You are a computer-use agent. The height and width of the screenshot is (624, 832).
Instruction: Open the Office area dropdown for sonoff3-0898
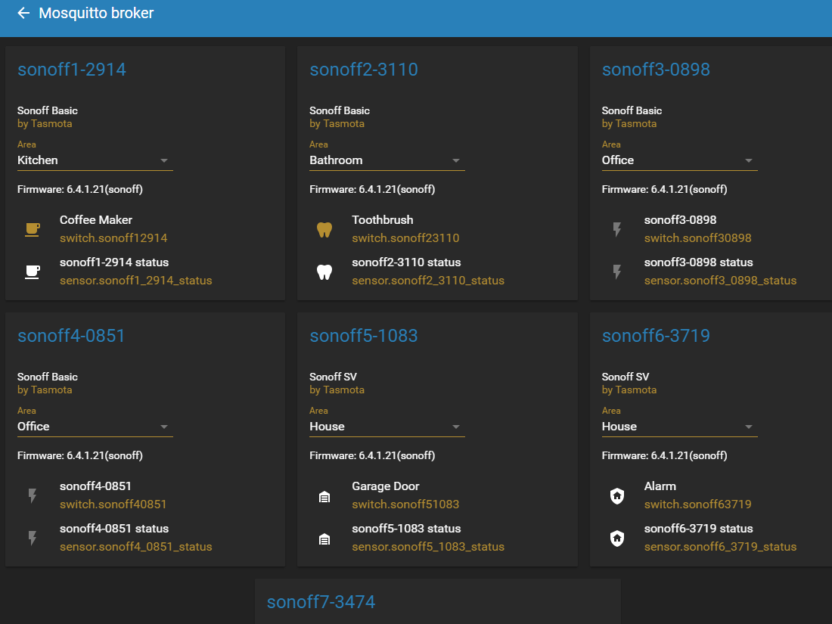point(679,160)
